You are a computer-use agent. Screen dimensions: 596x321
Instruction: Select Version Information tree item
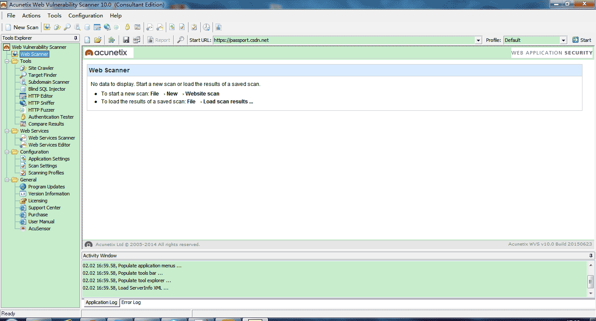[x=49, y=194]
